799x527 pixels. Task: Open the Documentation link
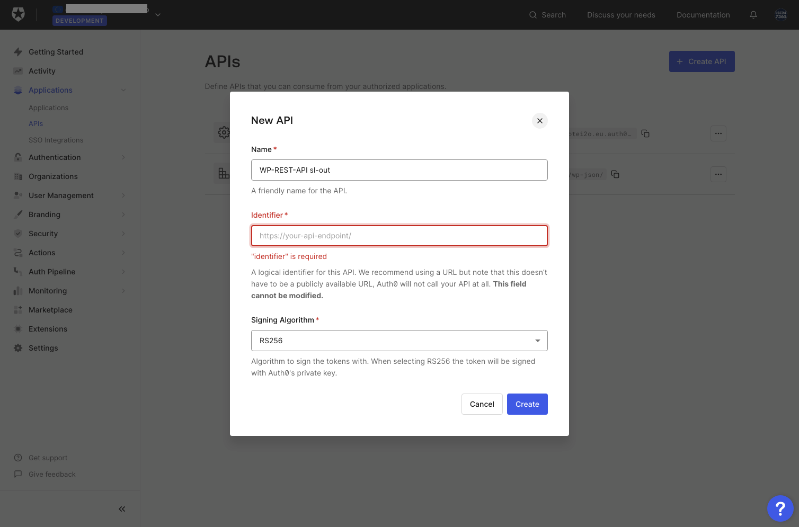click(703, 15)
